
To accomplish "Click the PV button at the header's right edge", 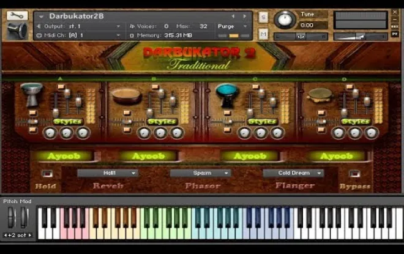I will coord(394,34).
